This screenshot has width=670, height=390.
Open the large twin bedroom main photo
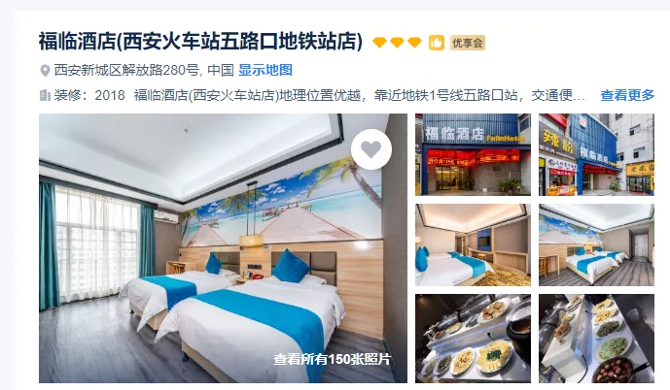point(223,248)
